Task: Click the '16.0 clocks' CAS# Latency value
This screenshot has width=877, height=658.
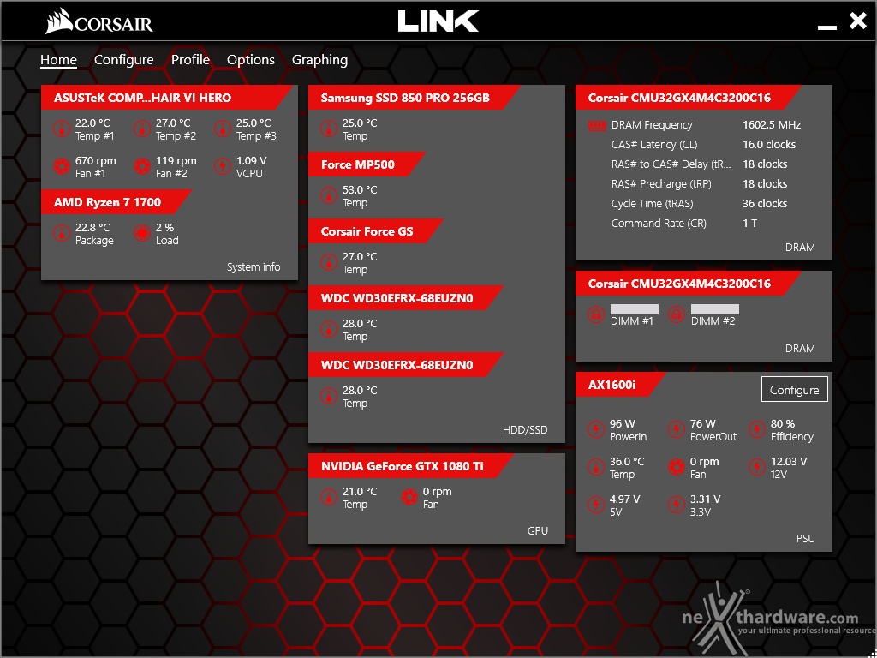Action: (x=769, y=144)
